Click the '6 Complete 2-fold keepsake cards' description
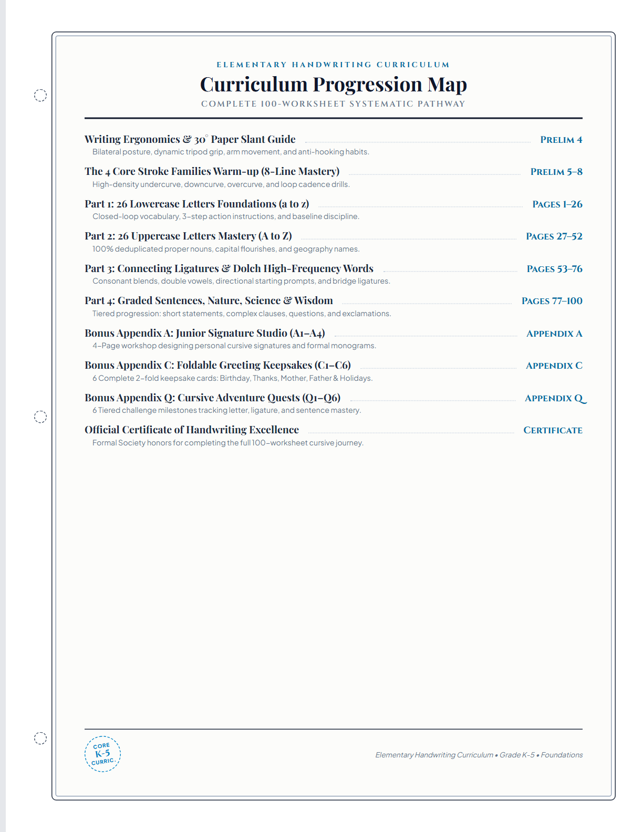This screenshot has width=643, height=832. [233, 378]
